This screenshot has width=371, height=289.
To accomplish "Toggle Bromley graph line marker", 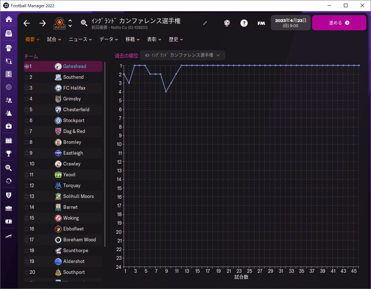I will 27,142.
